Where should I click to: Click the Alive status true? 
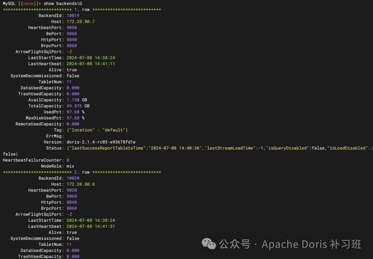(x=71, y=70)
